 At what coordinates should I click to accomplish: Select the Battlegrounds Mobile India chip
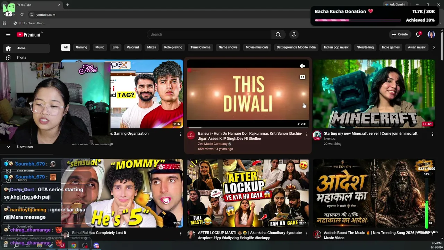[x=296, y=47]
